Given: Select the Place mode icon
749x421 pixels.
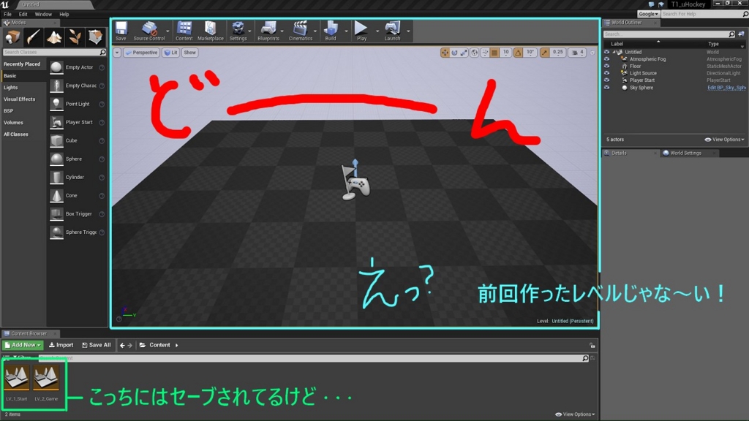Looking at the screenshot, I should tap(12, 37).
